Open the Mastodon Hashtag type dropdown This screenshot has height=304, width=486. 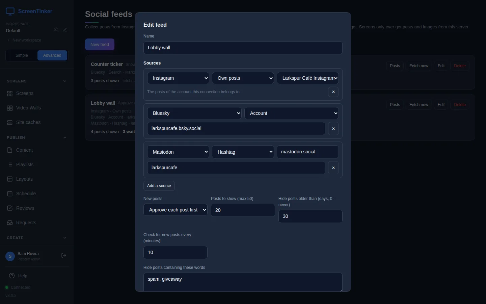[x=243, y=152]
